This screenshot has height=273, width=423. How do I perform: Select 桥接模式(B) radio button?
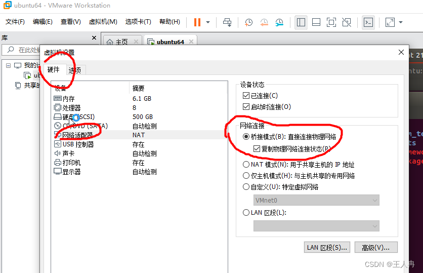click(x=246, y=137)
